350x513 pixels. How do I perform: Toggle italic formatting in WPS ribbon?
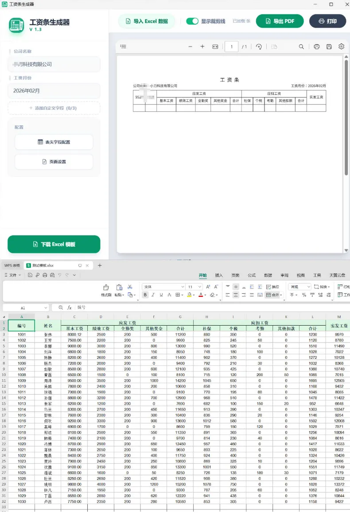[x=153, y=295]
